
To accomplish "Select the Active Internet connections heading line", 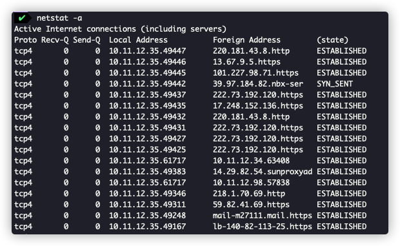I will click(x=120, y=29).
